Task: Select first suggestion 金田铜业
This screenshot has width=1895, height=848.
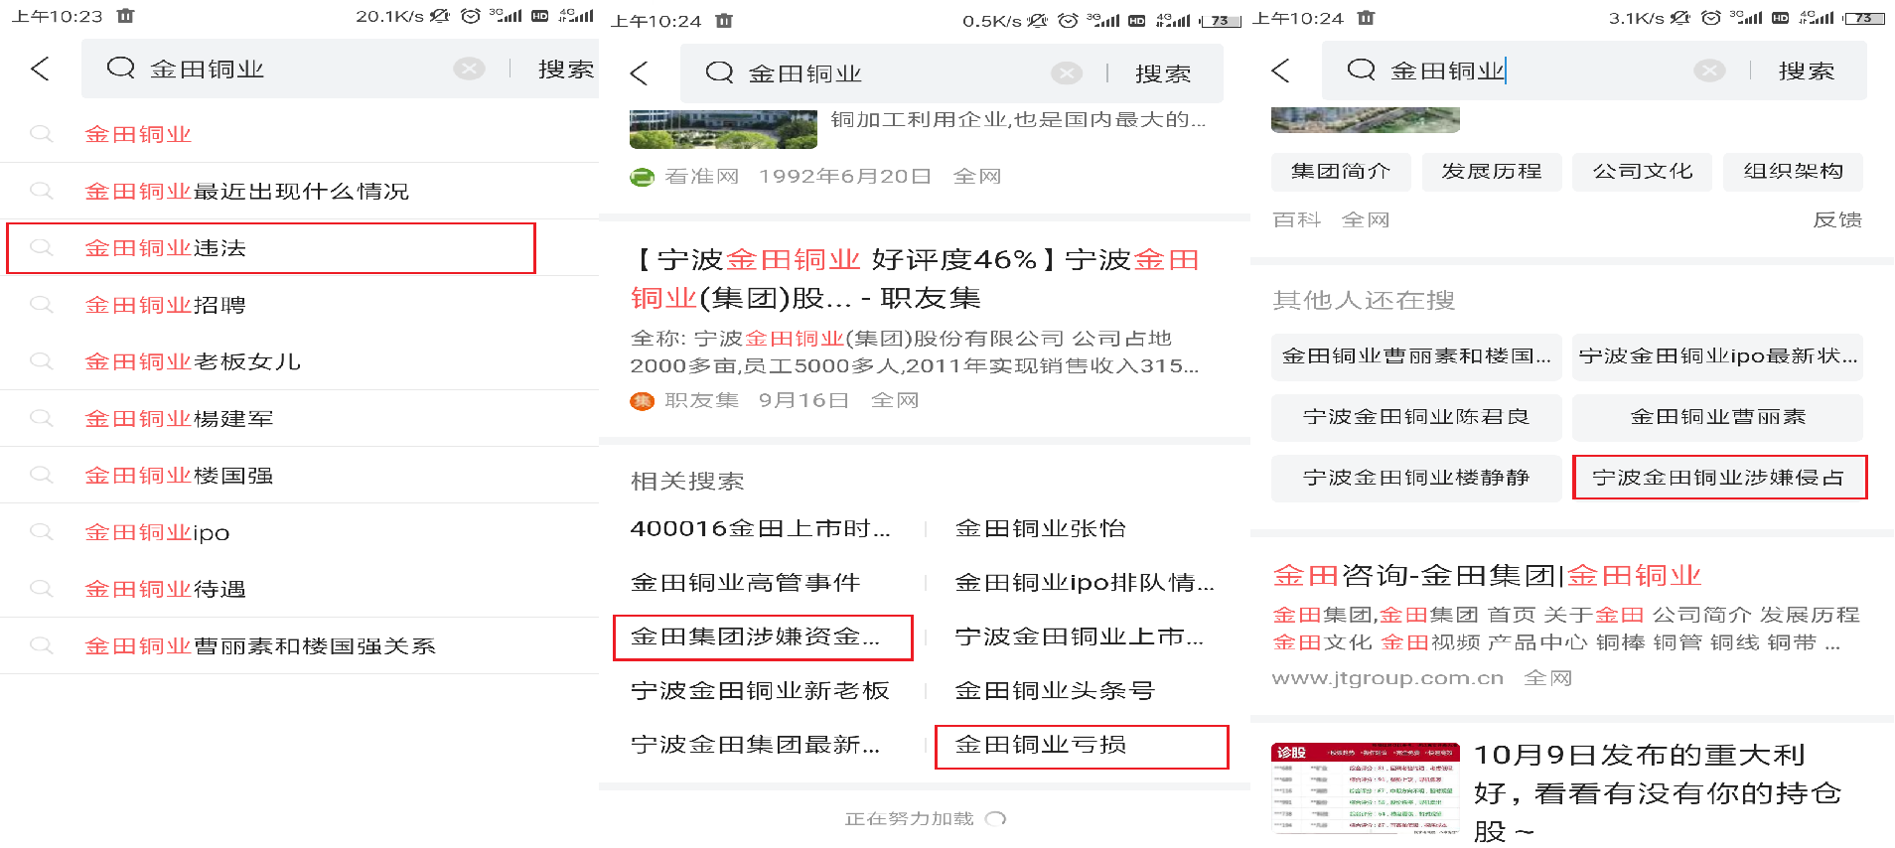Action: tap(299, 134)
